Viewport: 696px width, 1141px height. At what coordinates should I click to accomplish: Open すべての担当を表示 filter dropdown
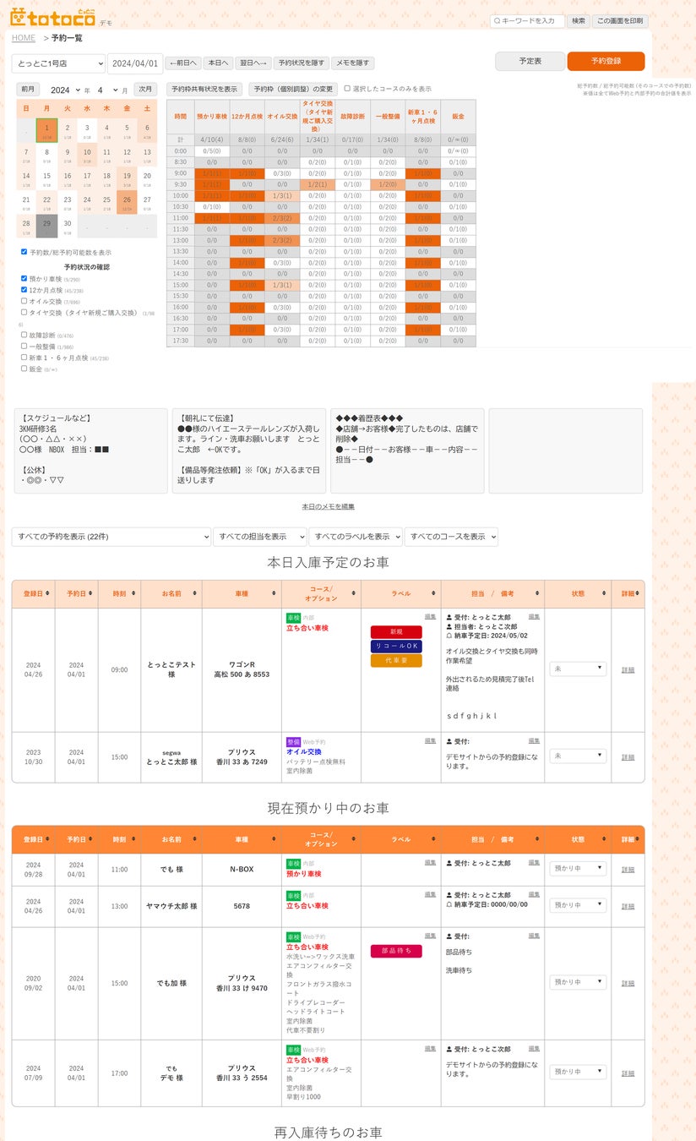(x=259, y=537)
